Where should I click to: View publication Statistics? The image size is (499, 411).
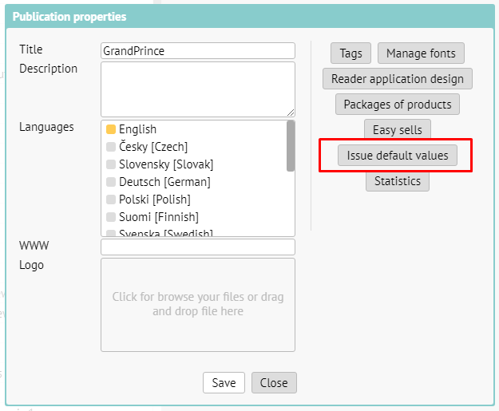pyautogui.click(x=398, y=181)
